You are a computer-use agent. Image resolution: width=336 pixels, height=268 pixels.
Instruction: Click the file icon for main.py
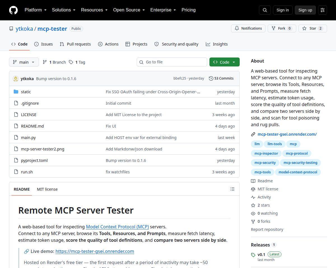[x=16, y=138]
